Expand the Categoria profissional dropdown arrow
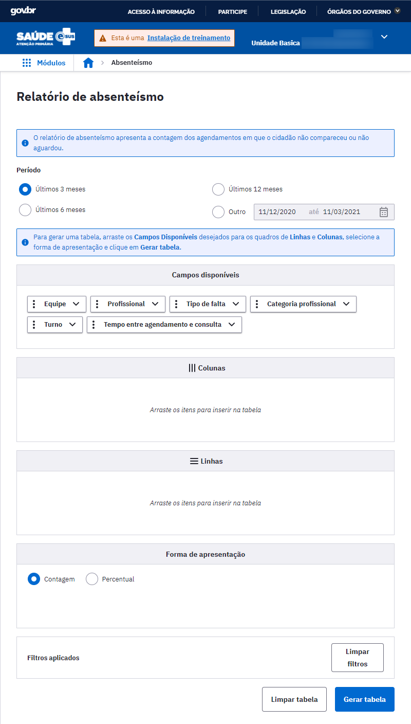Screen dimensions: 411x724 point(346,304)
